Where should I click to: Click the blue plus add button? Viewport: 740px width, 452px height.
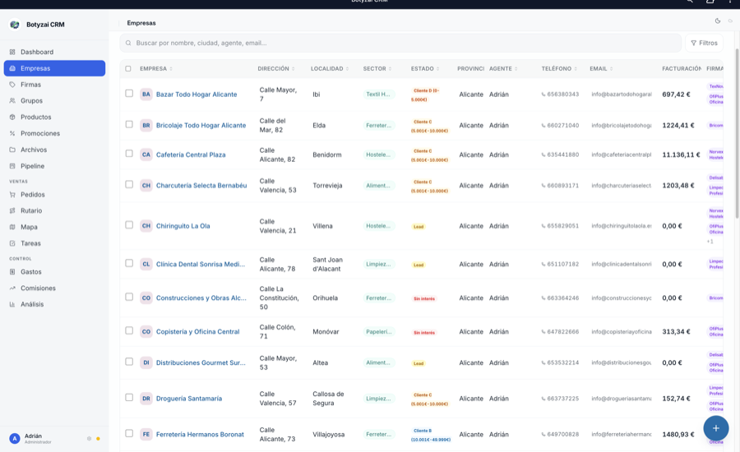[716, 428]
